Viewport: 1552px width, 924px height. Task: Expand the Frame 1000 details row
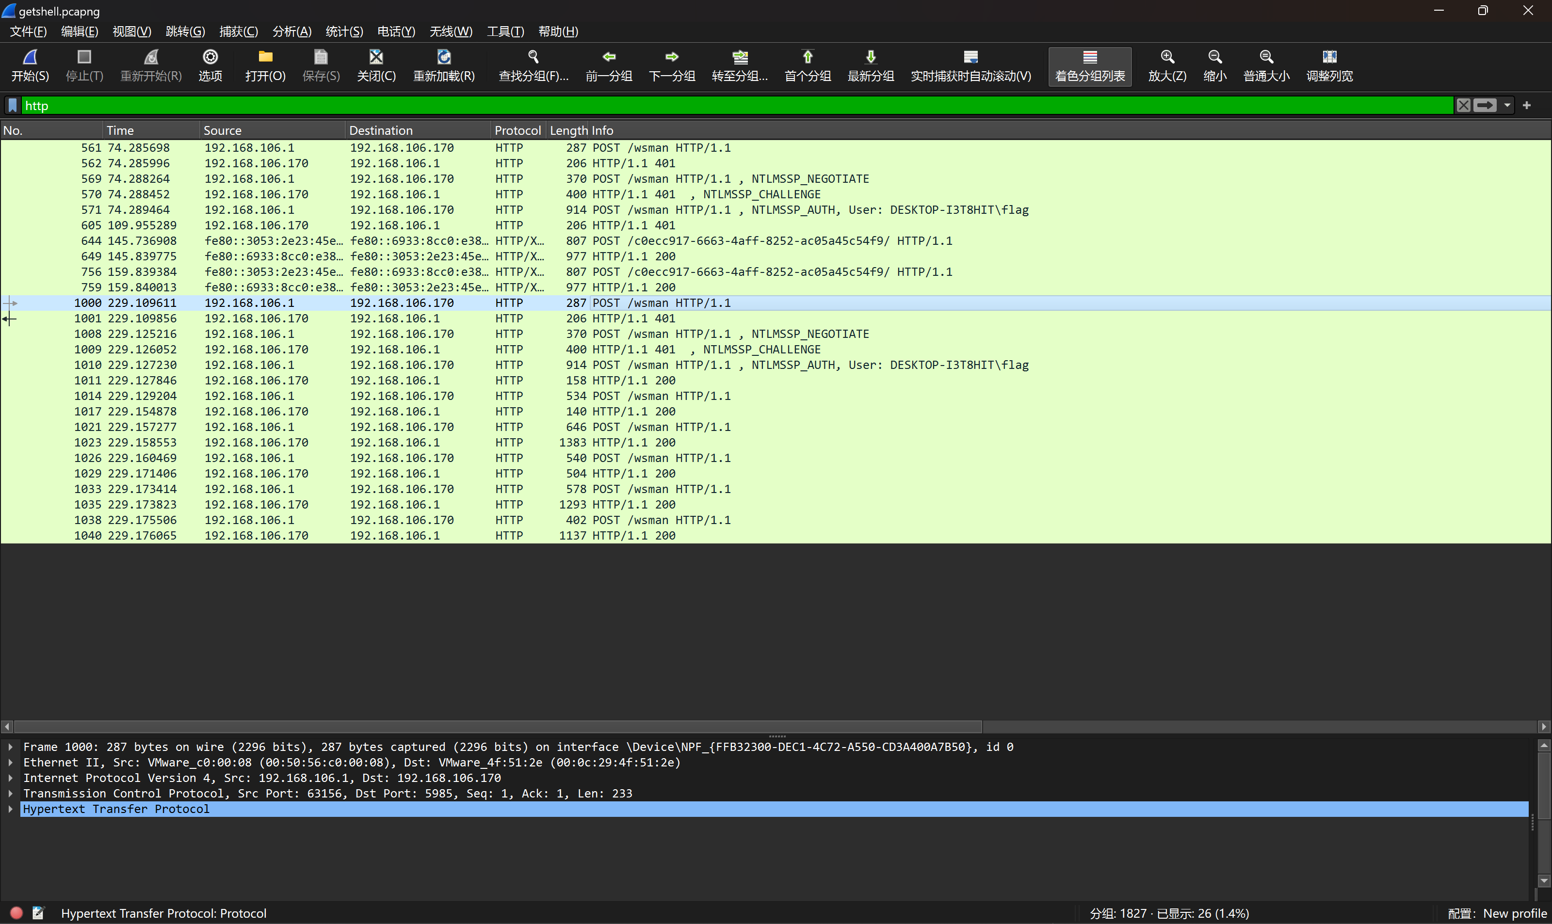pyautogui.click(x=11, y=747)
